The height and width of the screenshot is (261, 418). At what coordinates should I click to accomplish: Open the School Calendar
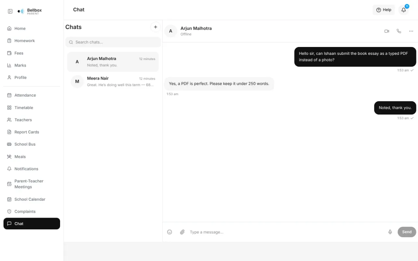(32, 199)
